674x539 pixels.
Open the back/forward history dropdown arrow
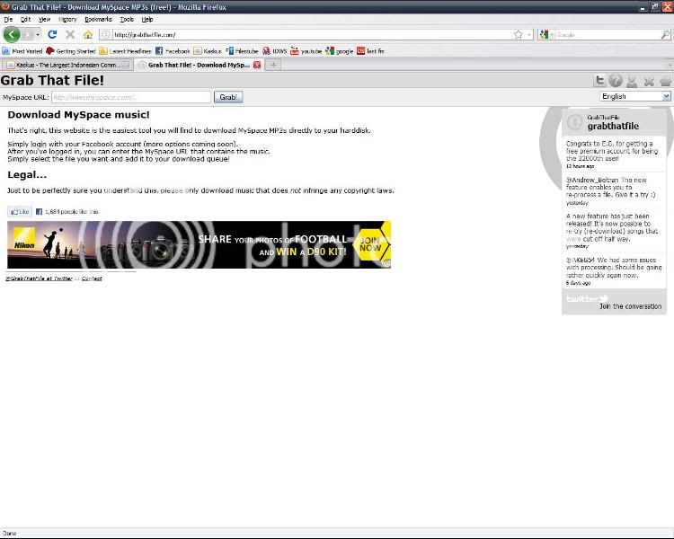click(x=38, y=34)
